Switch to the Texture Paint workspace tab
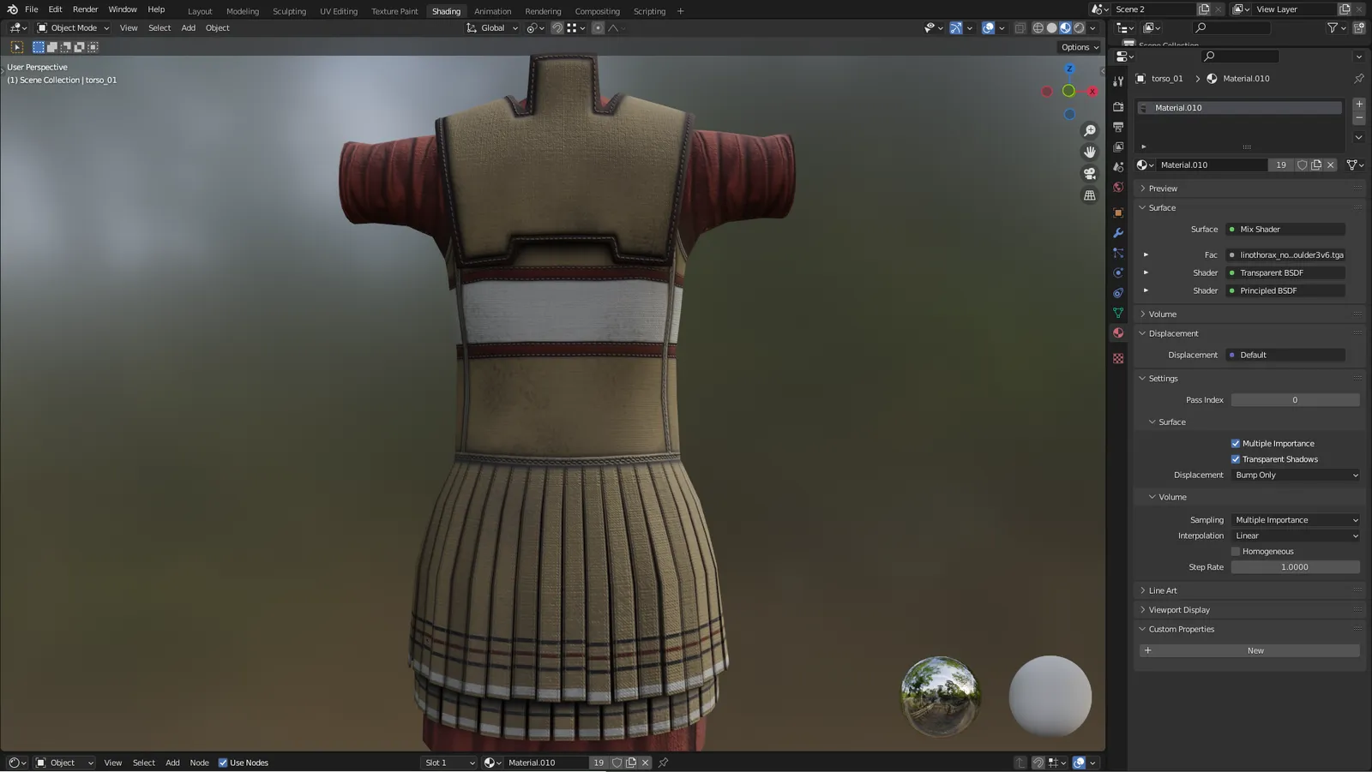This screenshot has height=772, width=1372. [x=394, y=11]
